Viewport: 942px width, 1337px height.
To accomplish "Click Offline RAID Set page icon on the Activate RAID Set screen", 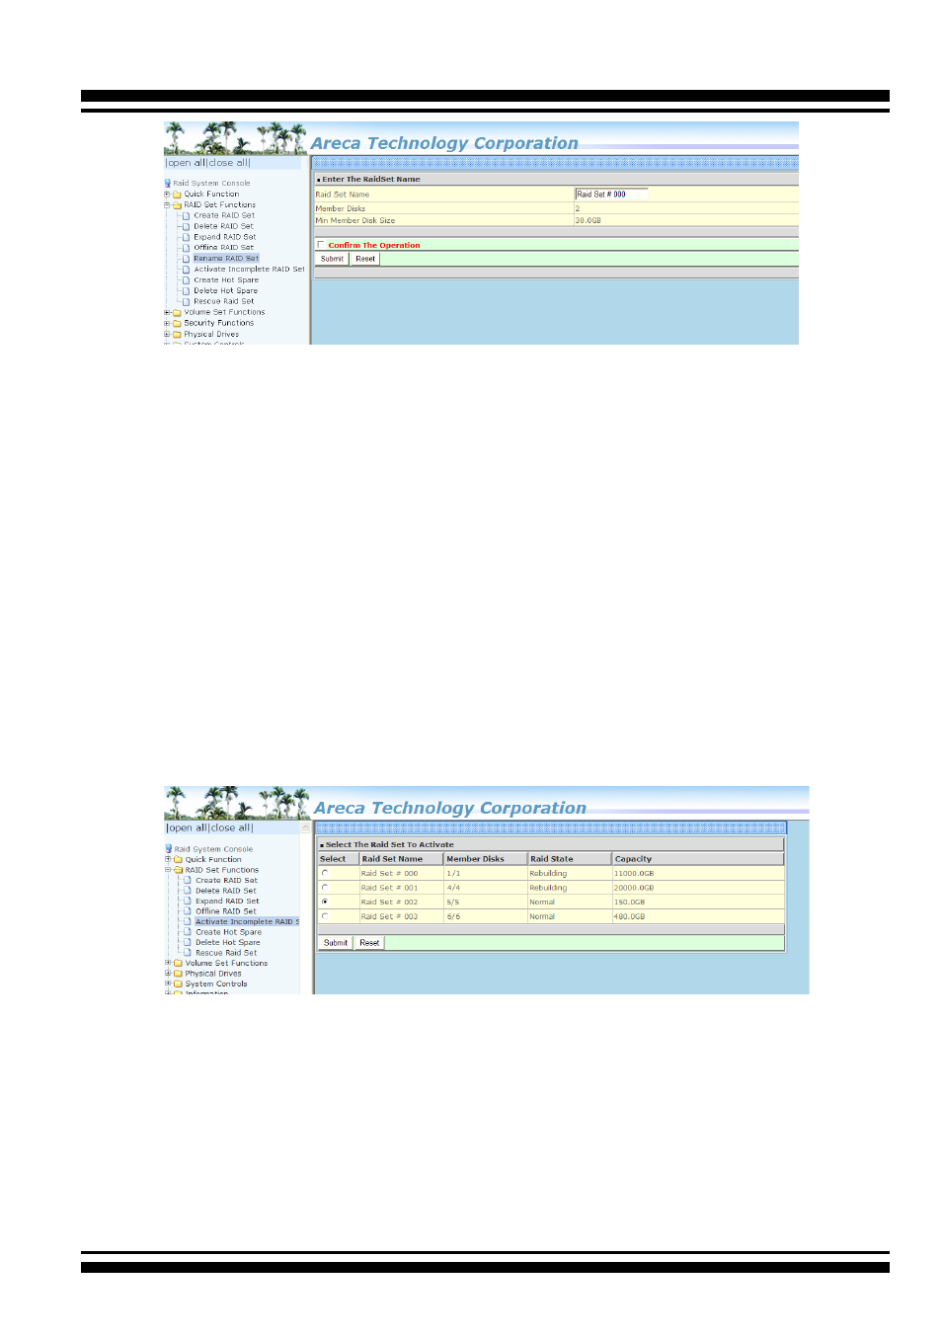I will tap(188, 911).
